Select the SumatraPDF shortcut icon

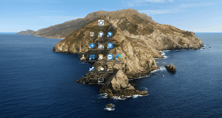(x=110, y=69)
